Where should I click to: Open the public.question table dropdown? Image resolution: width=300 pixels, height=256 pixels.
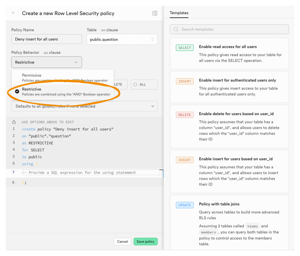[x=122, y=39]
